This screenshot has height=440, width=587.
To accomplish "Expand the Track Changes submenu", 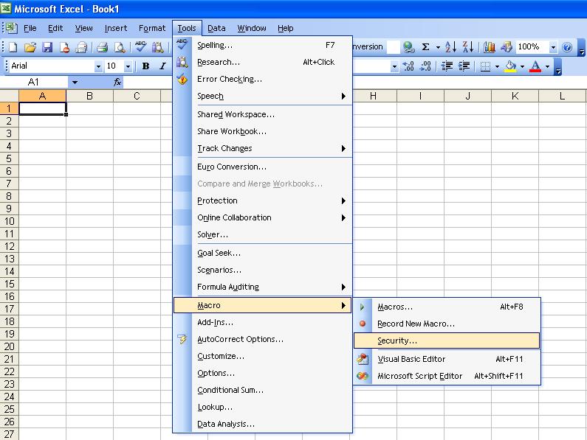I will (x=263, y=148).
